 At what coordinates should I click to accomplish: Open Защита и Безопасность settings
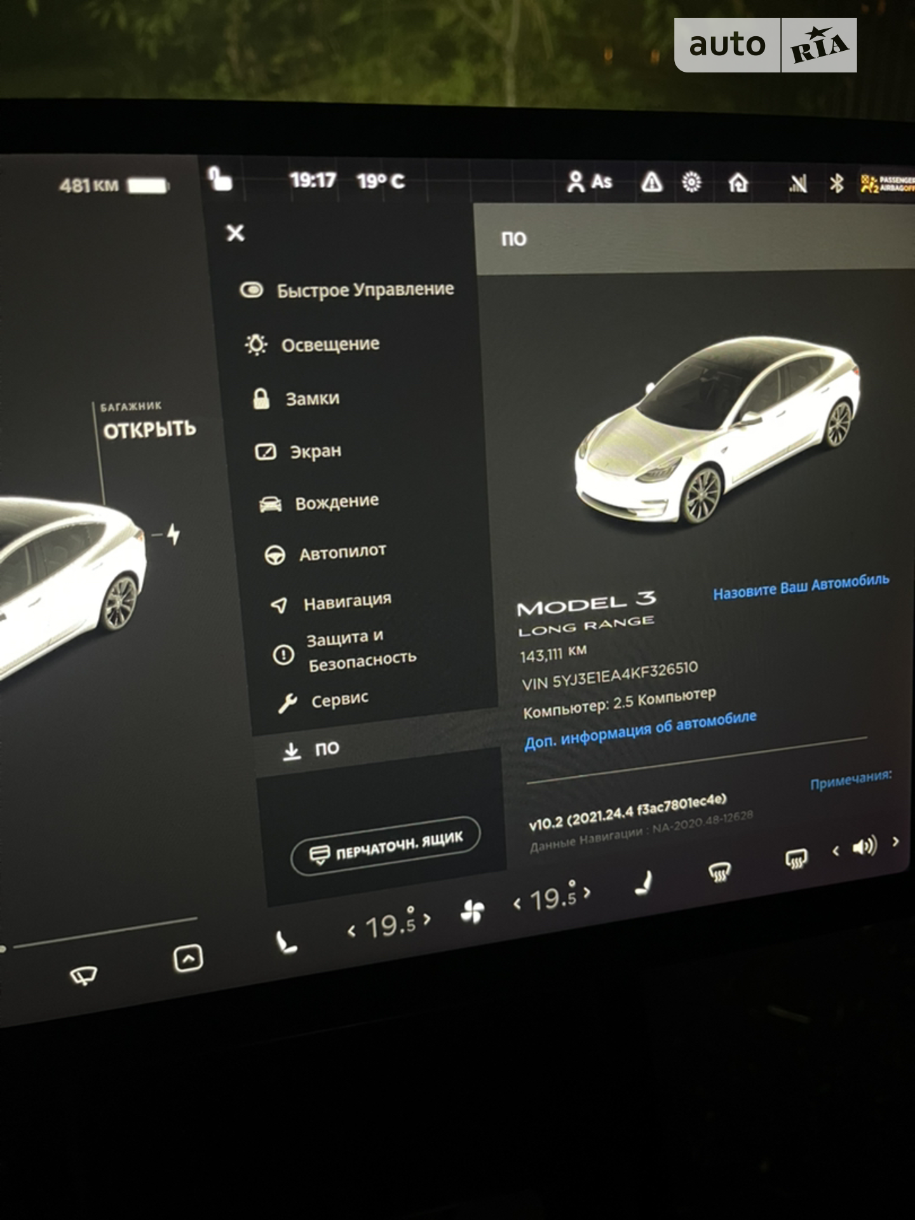click(344, 651)
